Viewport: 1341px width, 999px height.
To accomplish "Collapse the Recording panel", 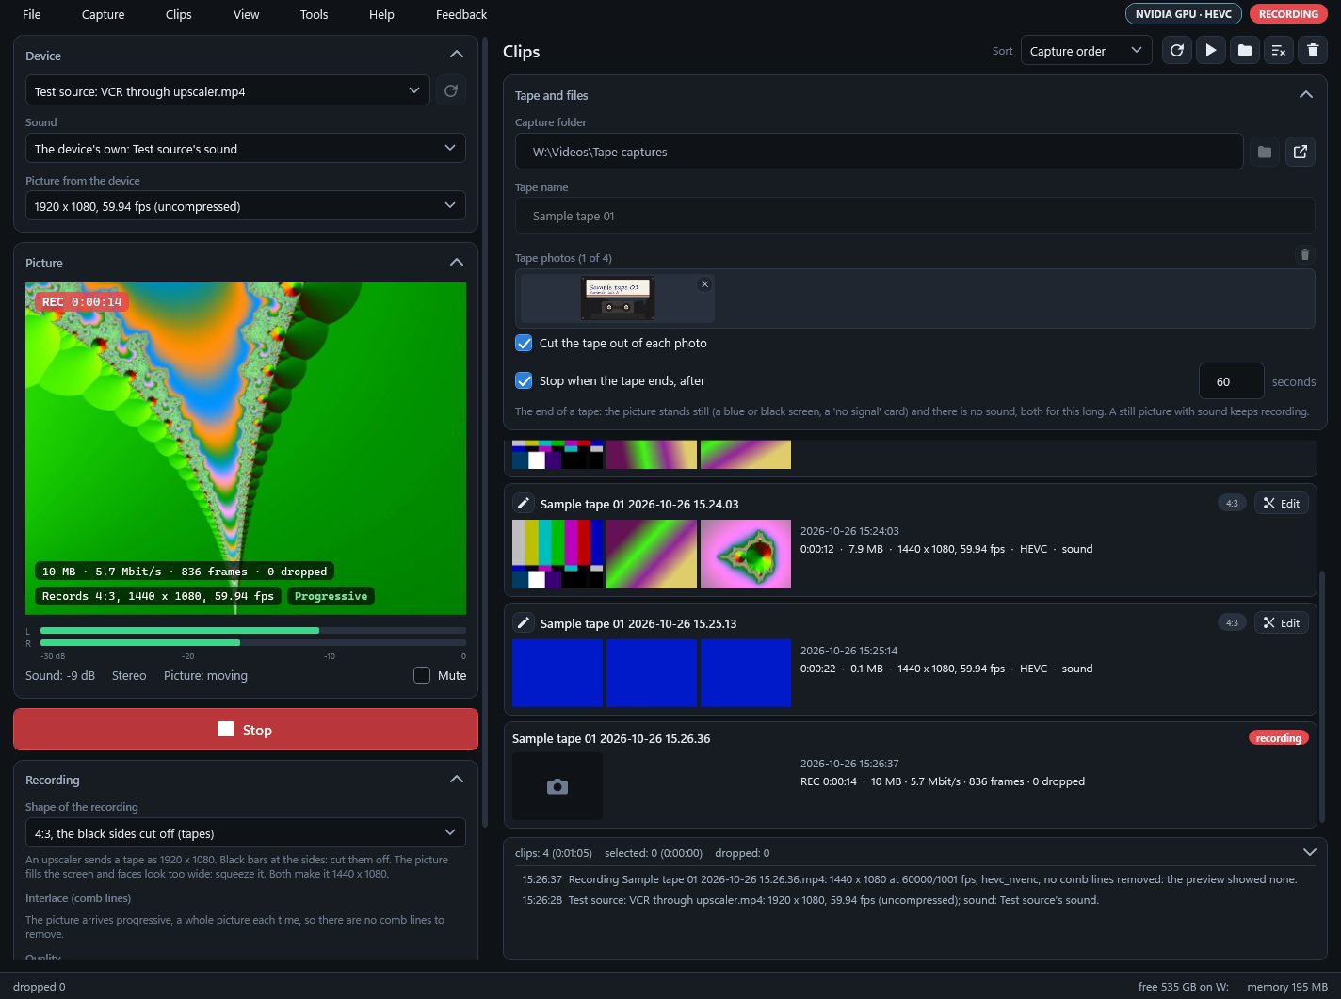I will (457, 780).
